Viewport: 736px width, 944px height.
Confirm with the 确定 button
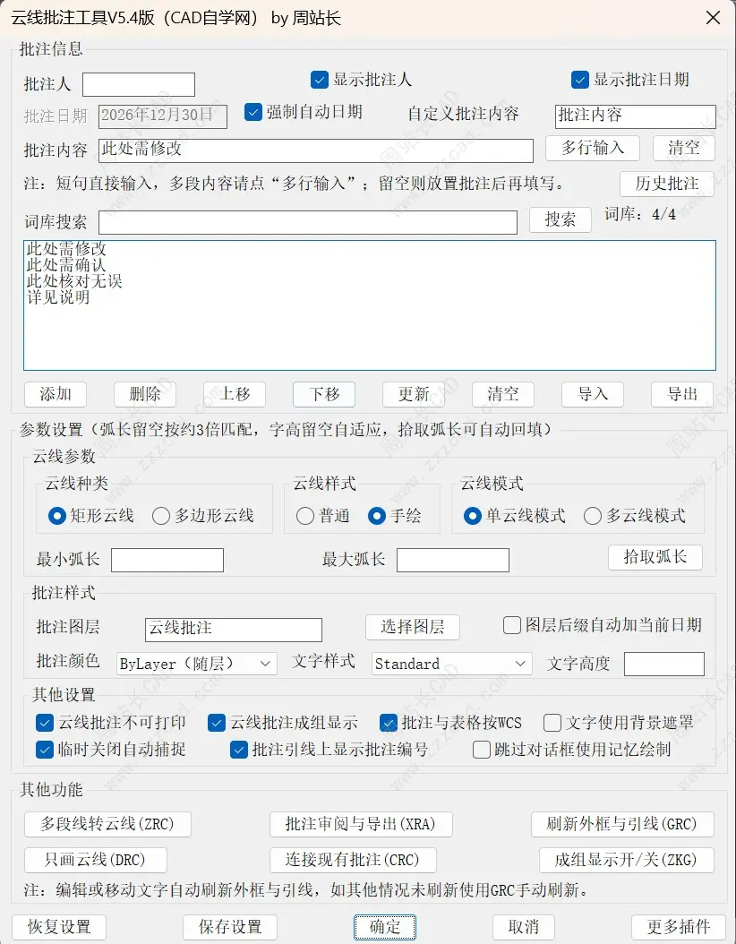[x=384, y=927]
